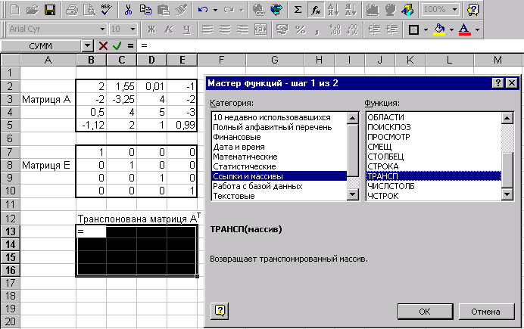Sort descending with Z-A icon
This screenshot has width=524, height=329.
[x=351, y=10]
